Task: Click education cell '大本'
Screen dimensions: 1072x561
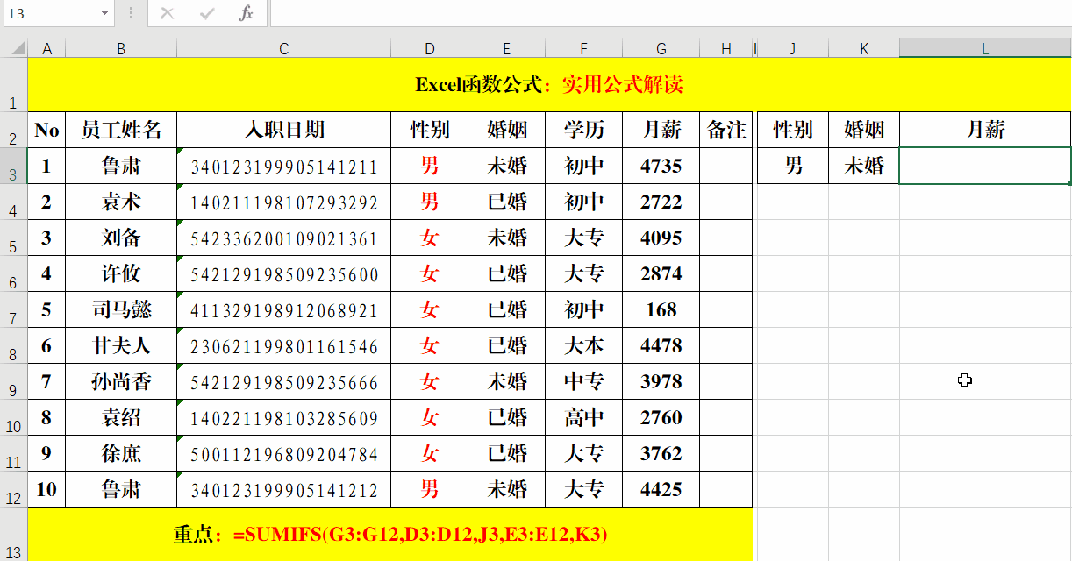Action: (584, 345)
